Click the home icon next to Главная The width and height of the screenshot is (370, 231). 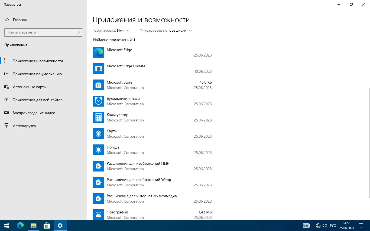[7, 20]
